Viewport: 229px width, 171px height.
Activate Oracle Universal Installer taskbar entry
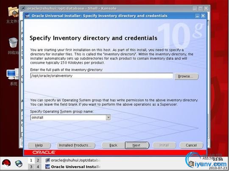pyautogui.click(x=73, y=167)
